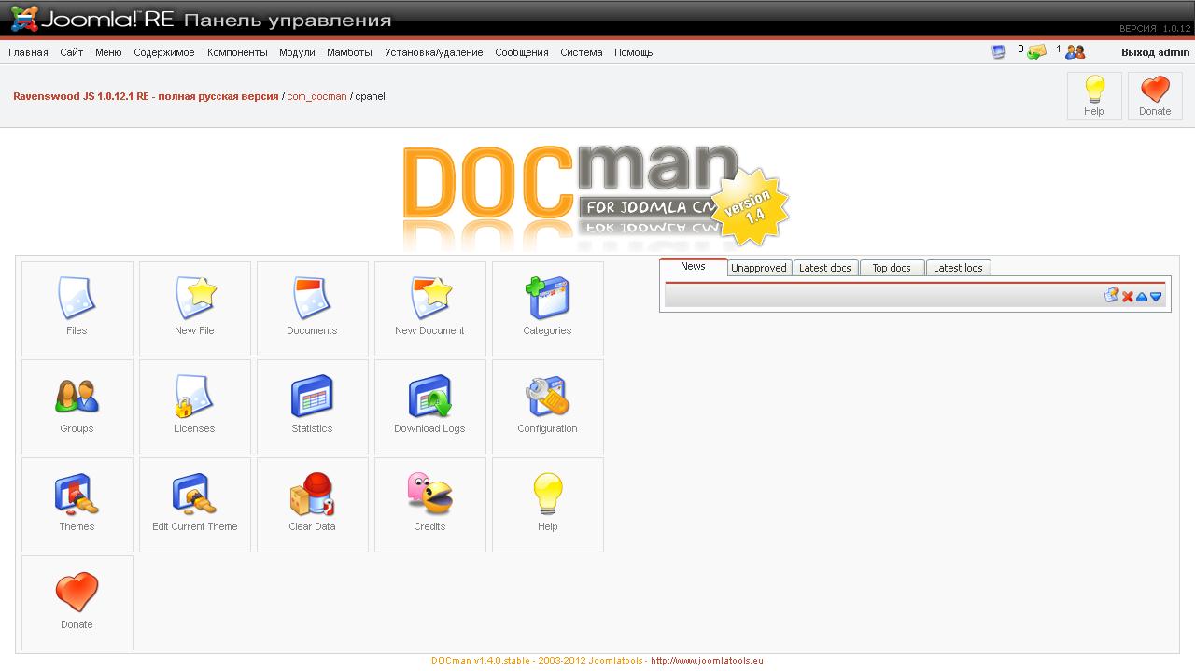Click the Ravenswood JS breadcrumb link
1195x671 pixels.
pos(146,96)
